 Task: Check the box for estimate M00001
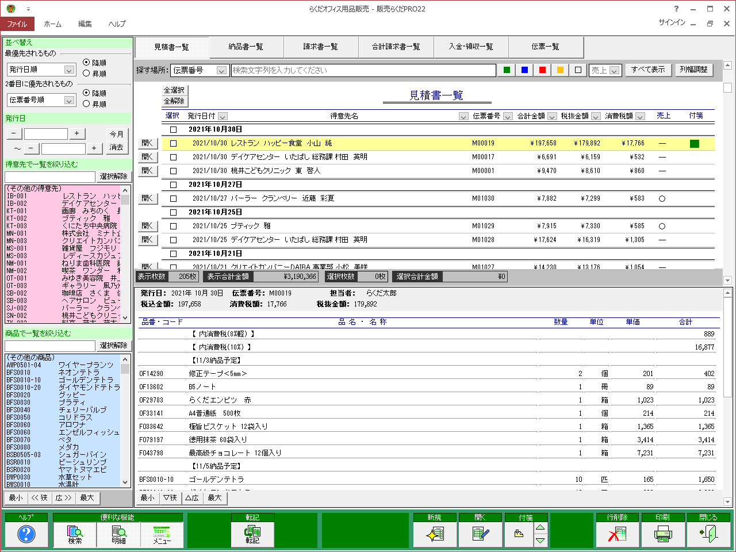173,171
